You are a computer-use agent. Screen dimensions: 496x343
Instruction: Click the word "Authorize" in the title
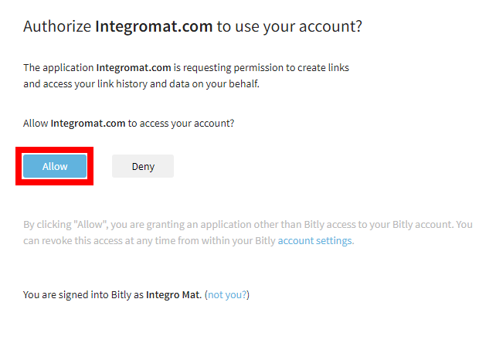coord(57,26)
